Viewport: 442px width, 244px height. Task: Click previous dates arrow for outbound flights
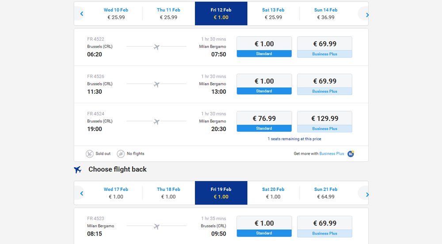(82, 14)
